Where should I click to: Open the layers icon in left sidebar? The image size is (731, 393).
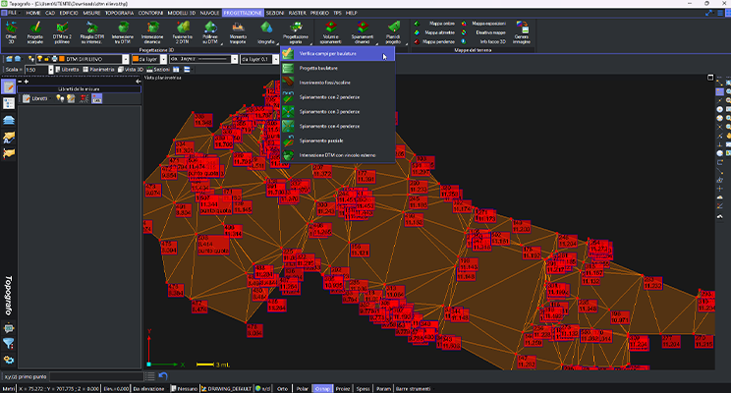tap(9, 120)
